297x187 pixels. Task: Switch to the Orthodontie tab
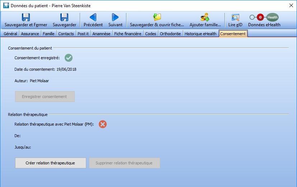tap(170, 34)
